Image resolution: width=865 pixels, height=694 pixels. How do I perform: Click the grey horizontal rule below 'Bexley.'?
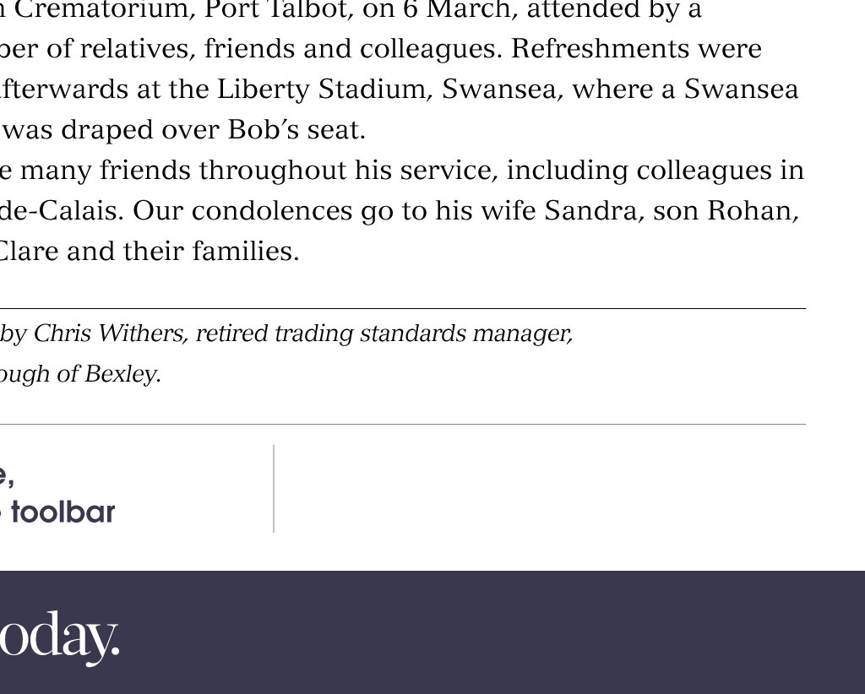tap(403, 425)
